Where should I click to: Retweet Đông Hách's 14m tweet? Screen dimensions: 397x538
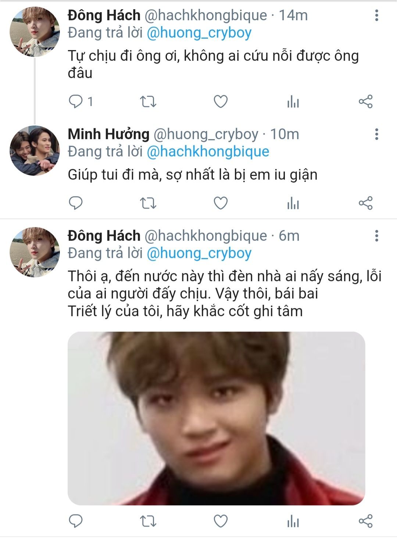pos(149,101)
